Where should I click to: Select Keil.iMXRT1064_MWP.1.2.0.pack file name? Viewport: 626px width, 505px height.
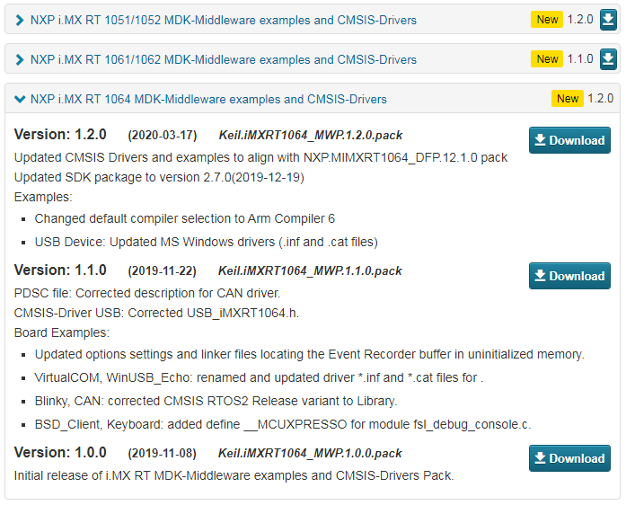[x=310, y=136]
